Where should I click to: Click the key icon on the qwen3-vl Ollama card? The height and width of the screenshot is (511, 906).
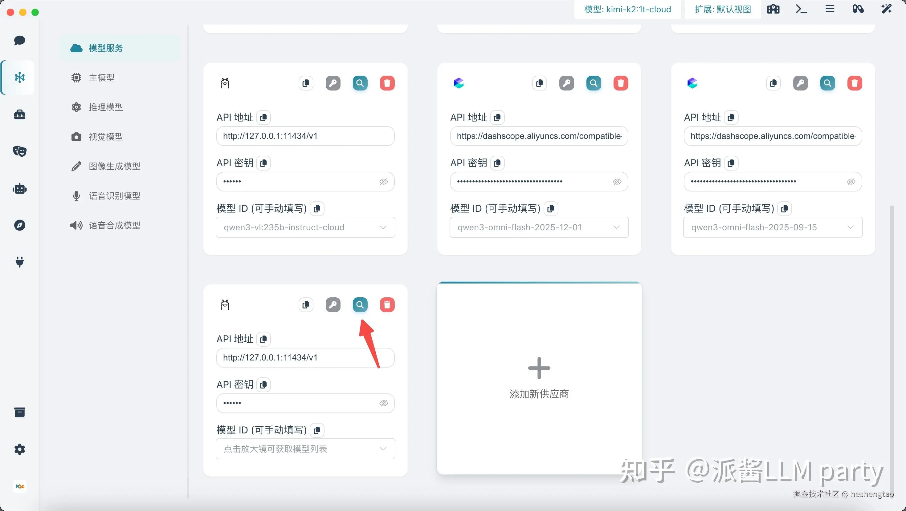333,83
